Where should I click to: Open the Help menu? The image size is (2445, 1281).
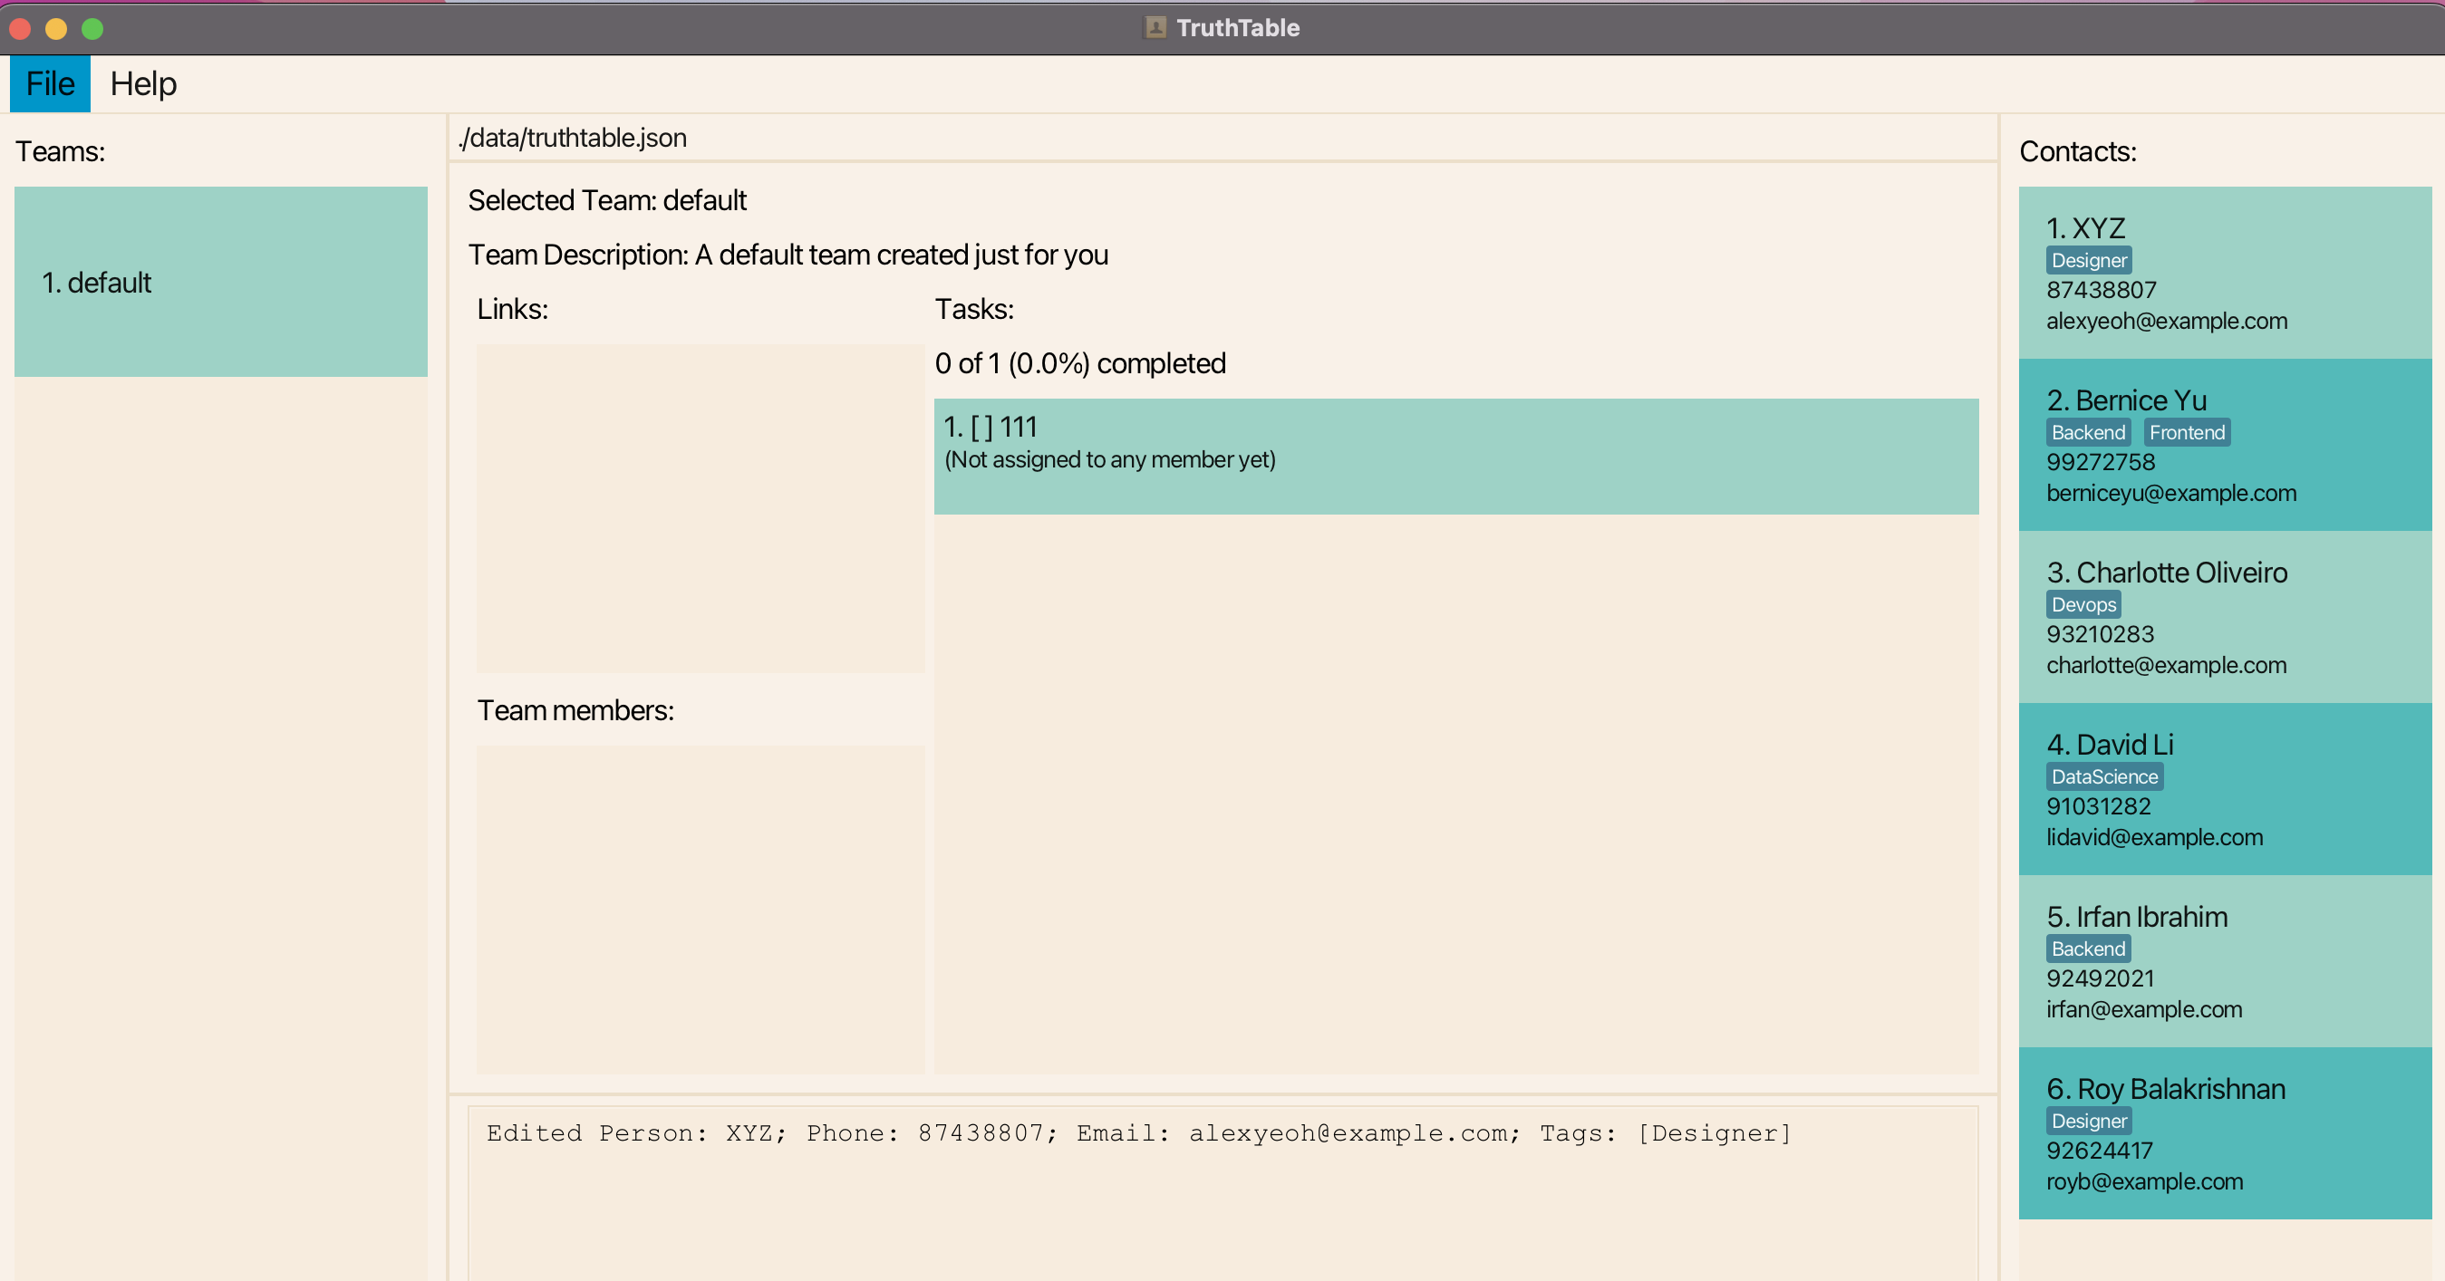pos(142,83)
